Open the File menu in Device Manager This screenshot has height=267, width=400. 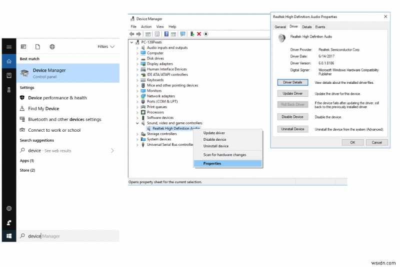coord(133,26)
